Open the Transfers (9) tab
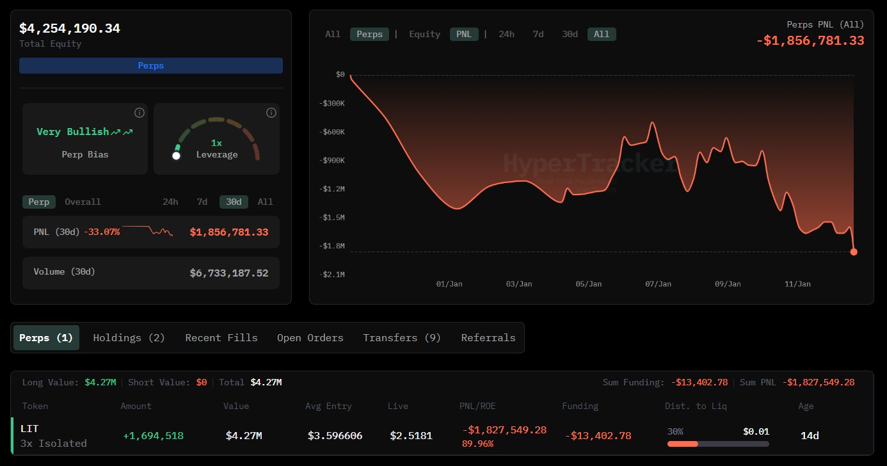Viewport: 887px width, 466px height. (402, 337)
